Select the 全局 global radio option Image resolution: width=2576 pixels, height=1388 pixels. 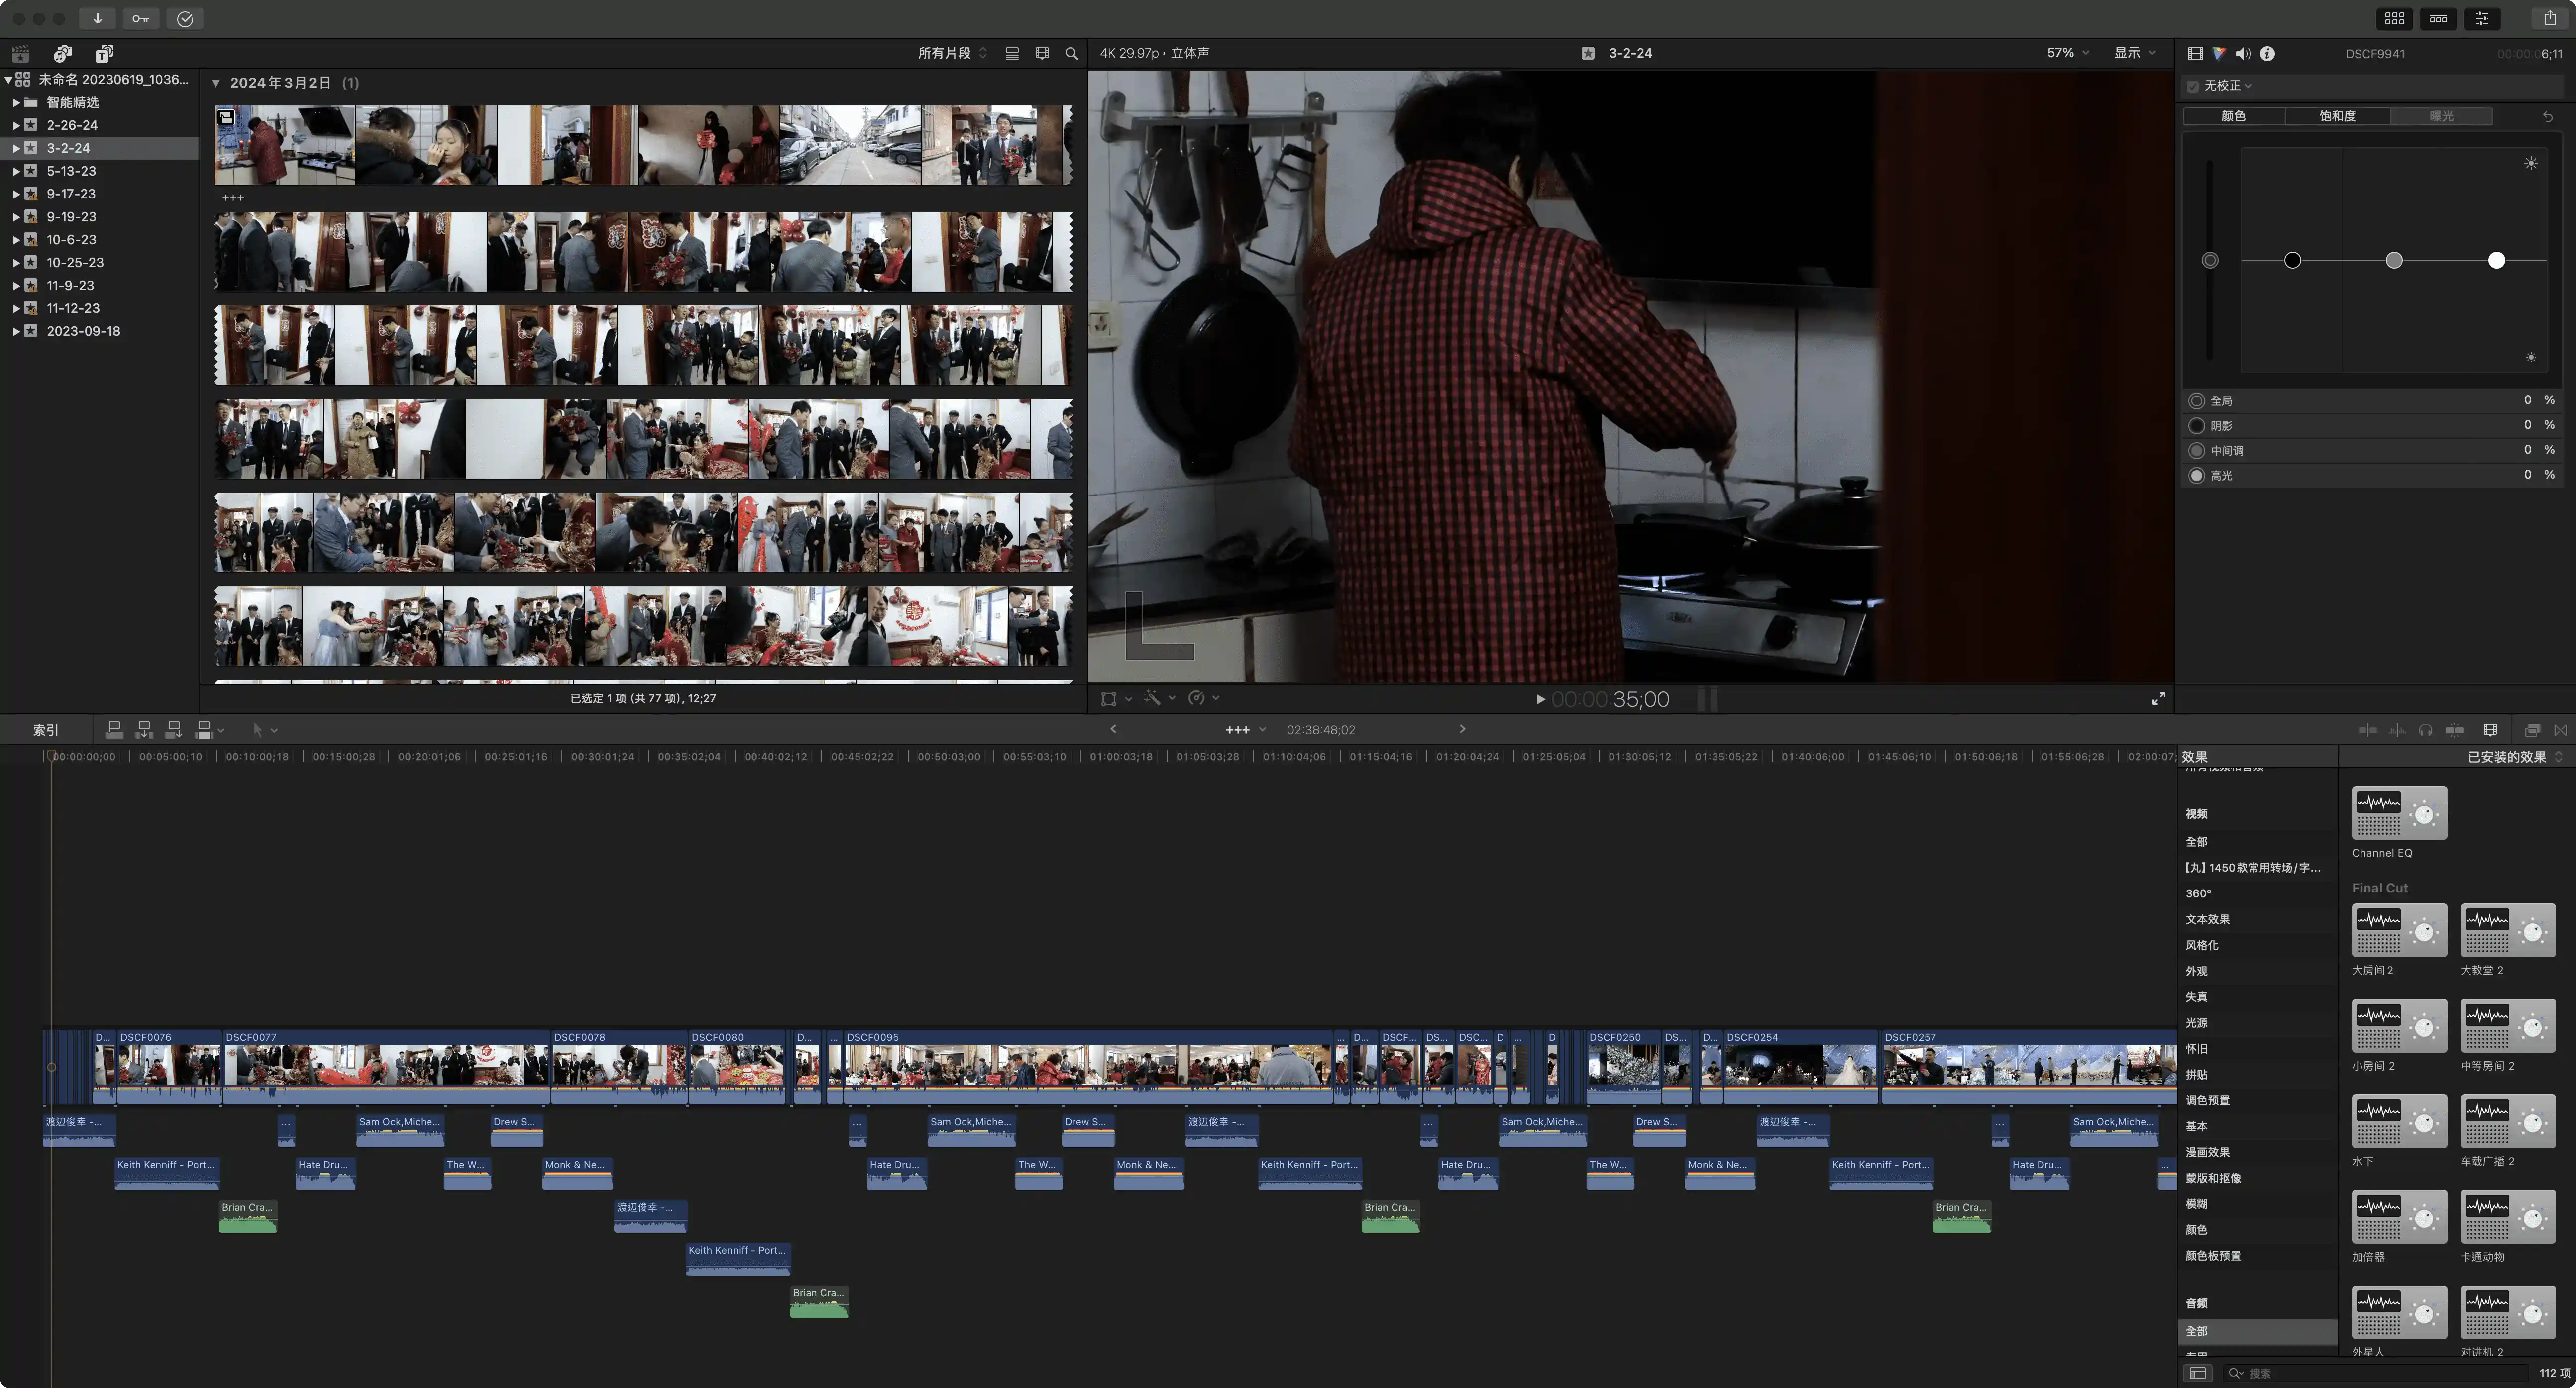point(2197,400)
